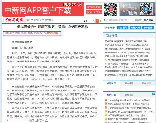
Task: Click the QR code on the 侨宝 banner
Action: coord(146,9)
